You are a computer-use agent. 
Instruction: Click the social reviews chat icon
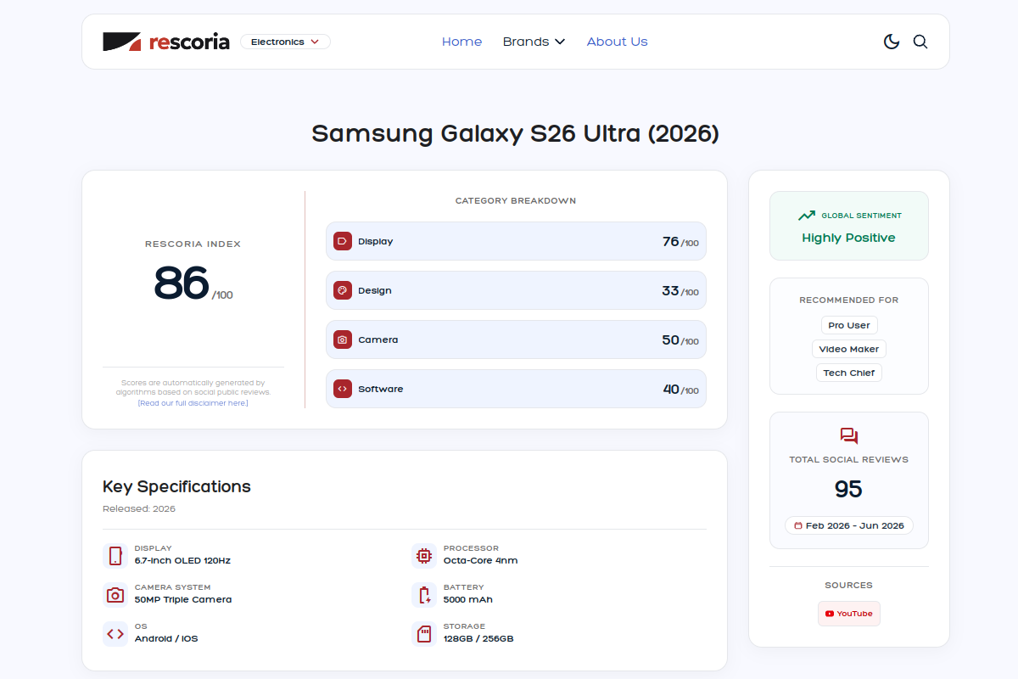849,436
